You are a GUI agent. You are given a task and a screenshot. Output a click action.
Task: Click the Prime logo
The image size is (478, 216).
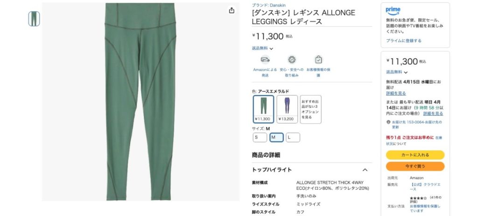point(393,11)
